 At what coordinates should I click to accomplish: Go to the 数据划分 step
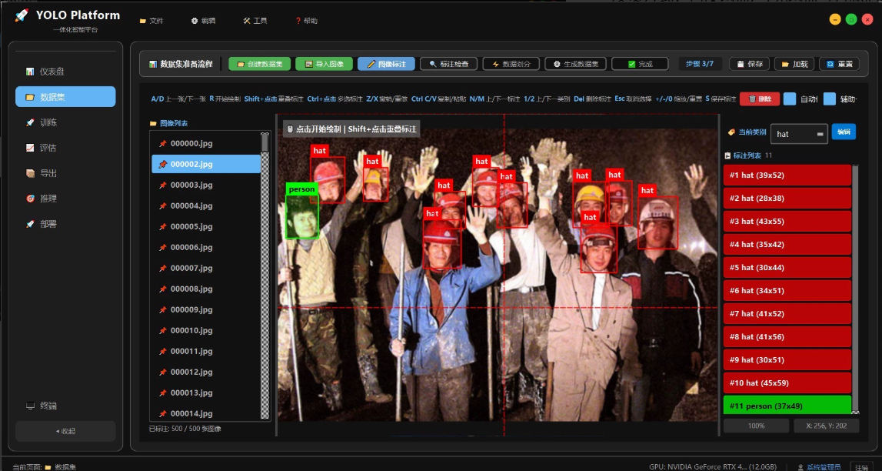click(511, 64)
